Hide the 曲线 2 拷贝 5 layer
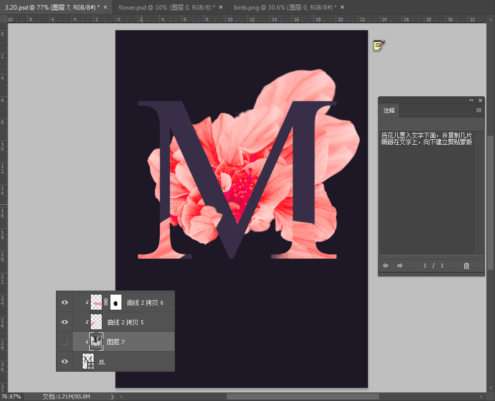This screenshot has height=401, width=495. click(x=65, y=322)
